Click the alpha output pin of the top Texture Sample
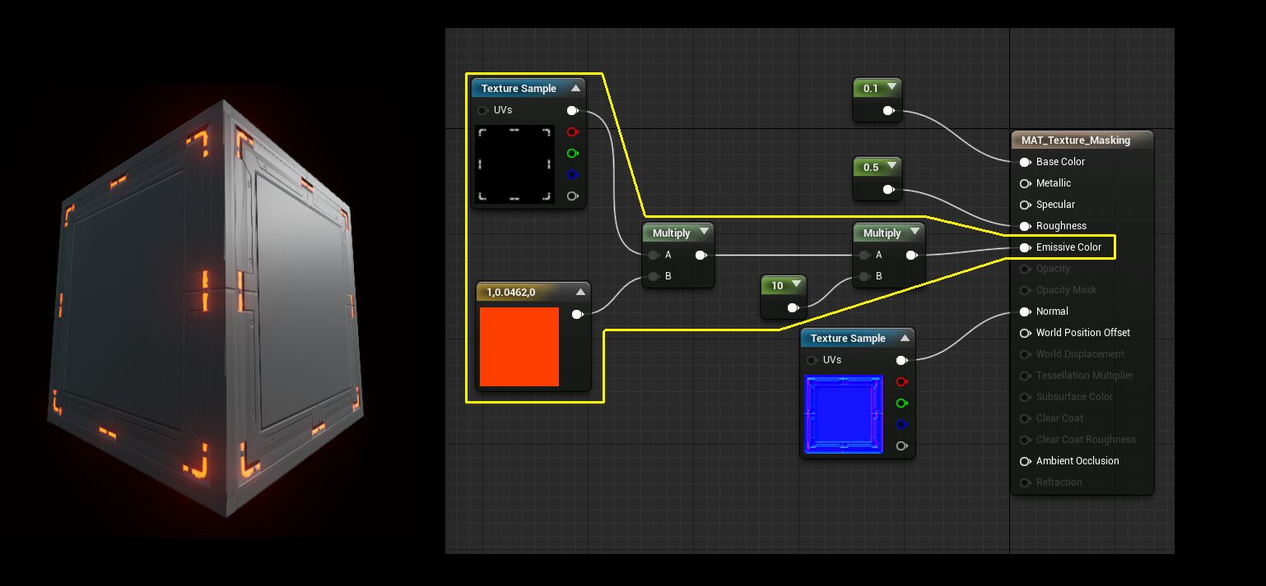 pyautogui.click(x=573, y=196)
